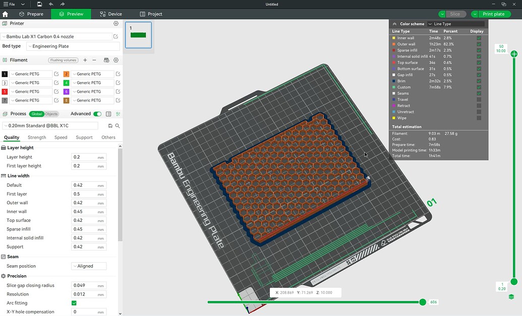Open the process preset 0.20mm Standard dropdown

click(x=50, y=126)
